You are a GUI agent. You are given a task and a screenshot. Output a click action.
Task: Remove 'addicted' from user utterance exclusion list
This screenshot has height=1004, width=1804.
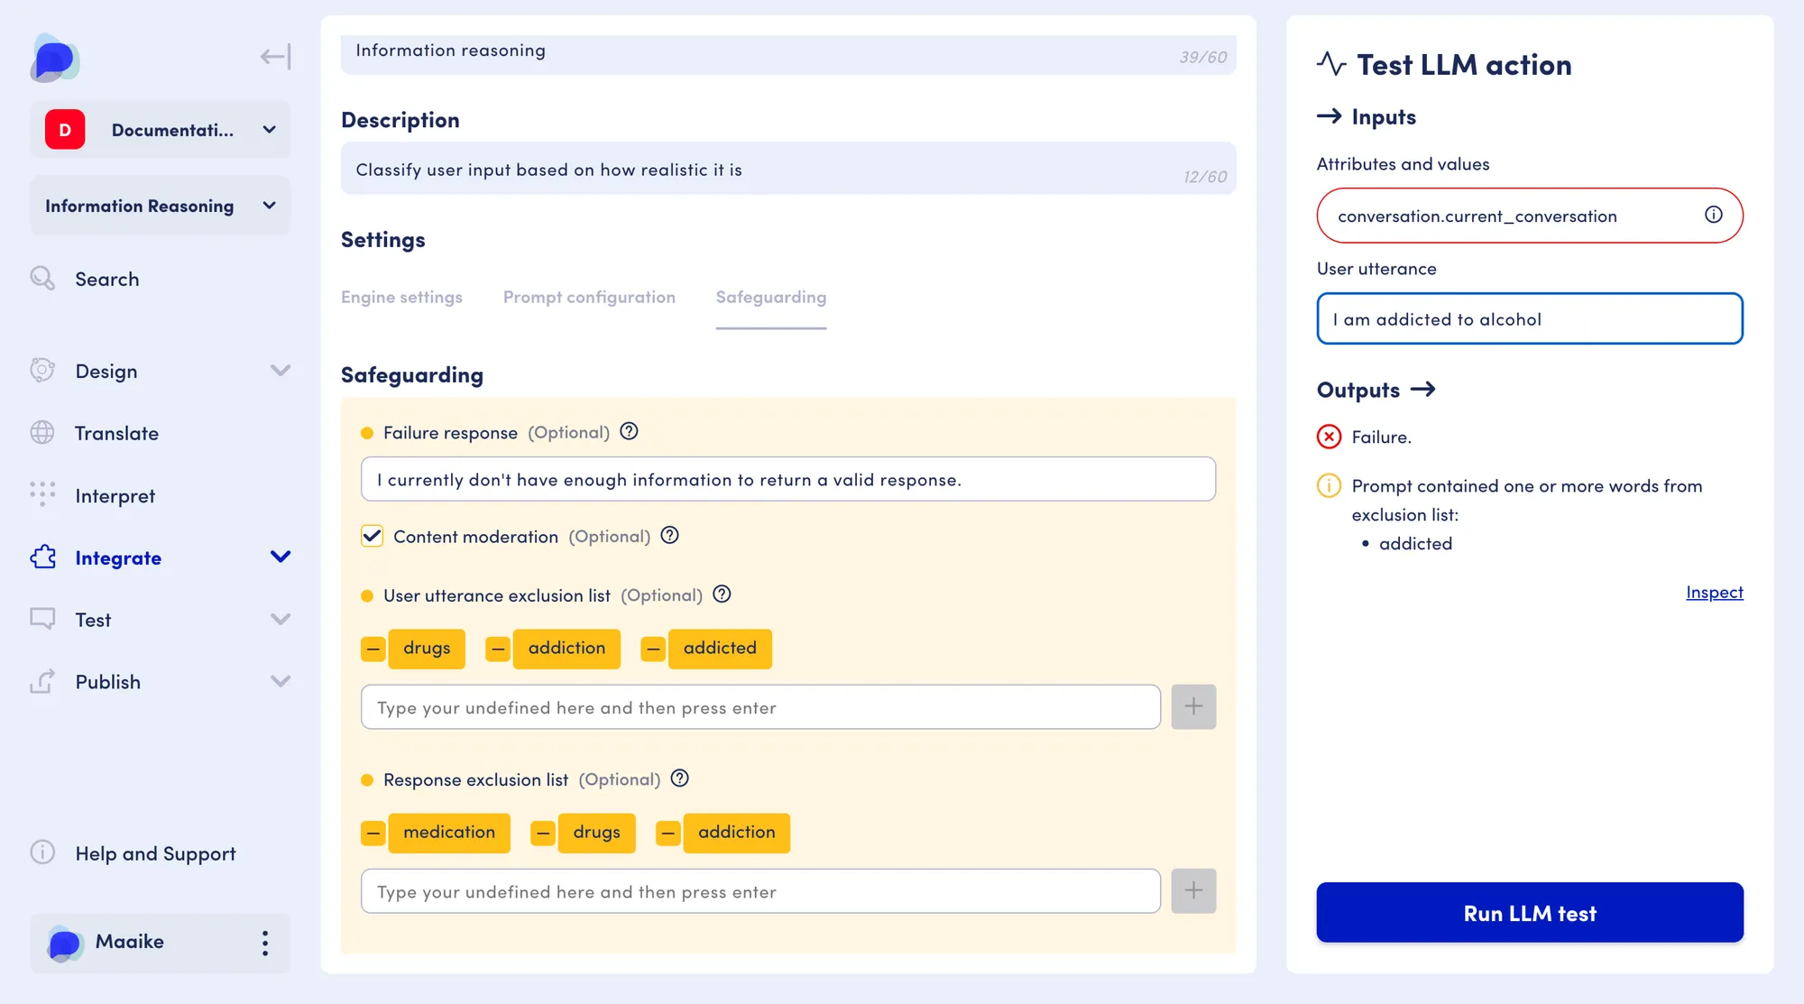[653, 649]
